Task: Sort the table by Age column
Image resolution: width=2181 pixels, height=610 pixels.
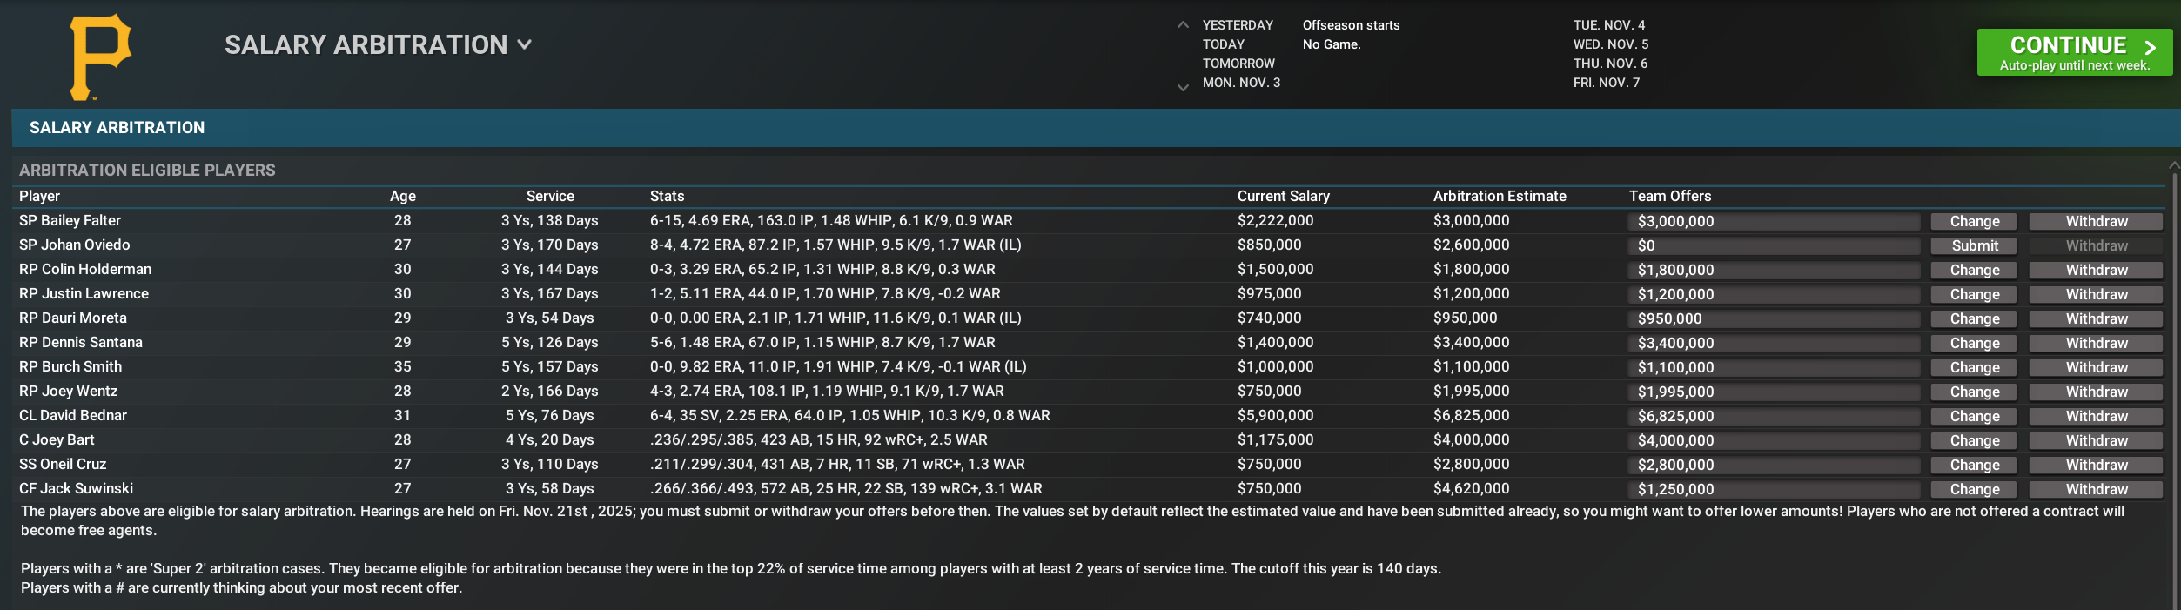Action: click(402, 197)
